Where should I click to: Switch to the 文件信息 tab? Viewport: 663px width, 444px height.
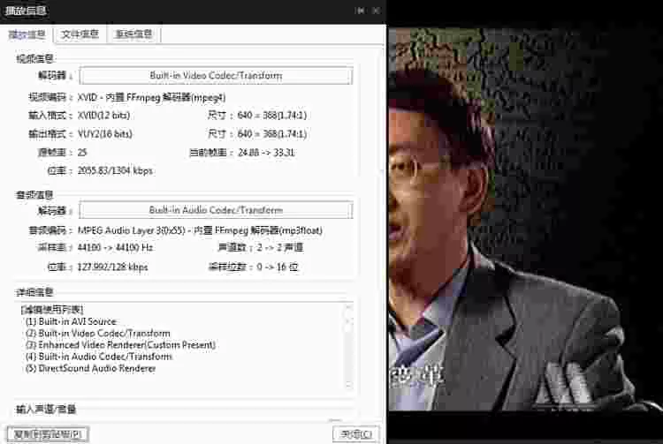(80, 34)
